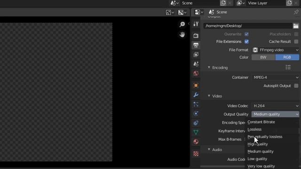Set color mode to RGB
Screen dimensions: 301x169
pyautogui.click(x=287, y=57)
